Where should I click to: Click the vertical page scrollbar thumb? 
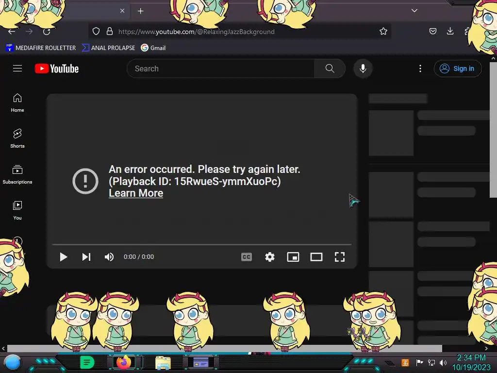493,130
